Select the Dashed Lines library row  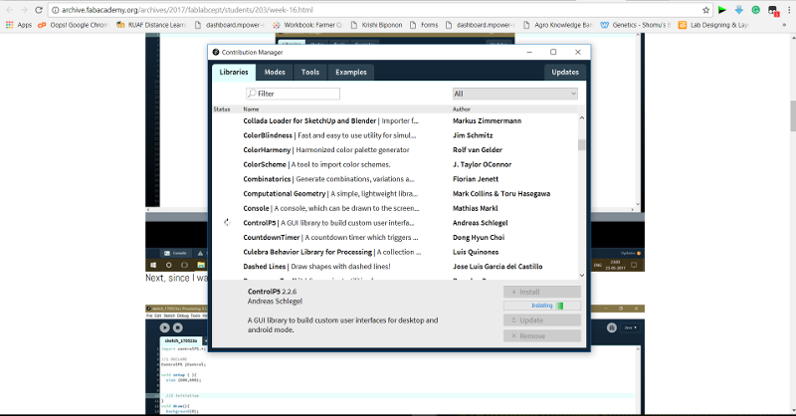tap(395, 267)
